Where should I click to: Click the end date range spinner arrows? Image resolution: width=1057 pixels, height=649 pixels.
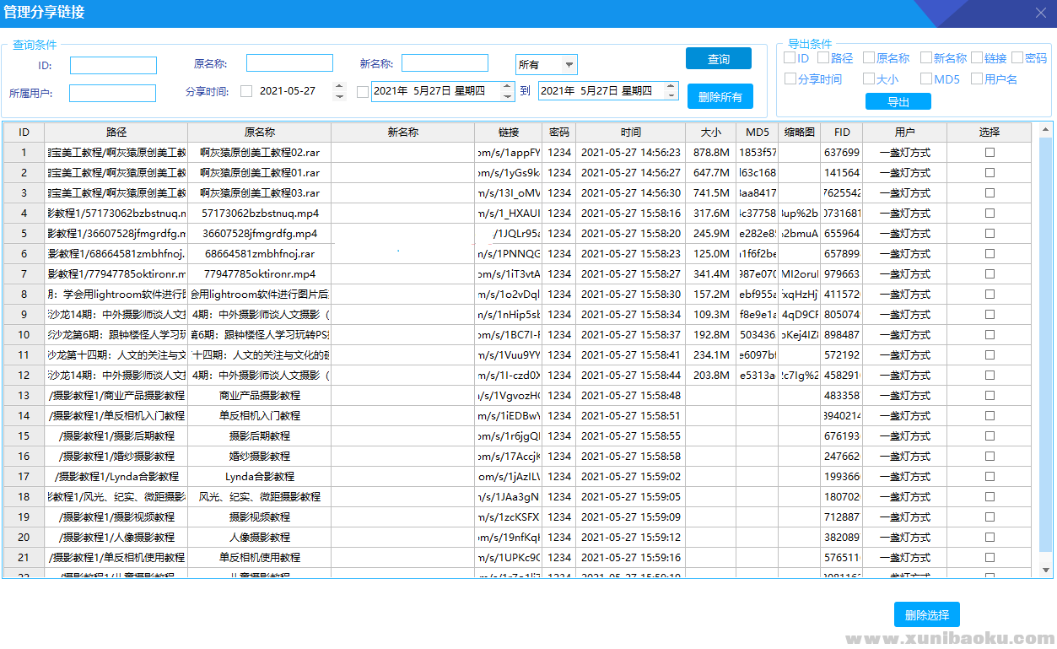coord(671,91)
